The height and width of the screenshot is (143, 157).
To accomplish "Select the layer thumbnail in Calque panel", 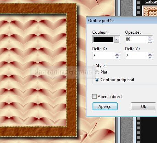I will coord(150,11).
